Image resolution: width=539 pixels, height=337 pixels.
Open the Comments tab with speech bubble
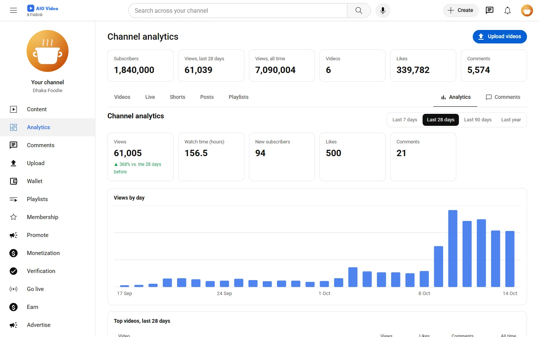coord(503,97)
